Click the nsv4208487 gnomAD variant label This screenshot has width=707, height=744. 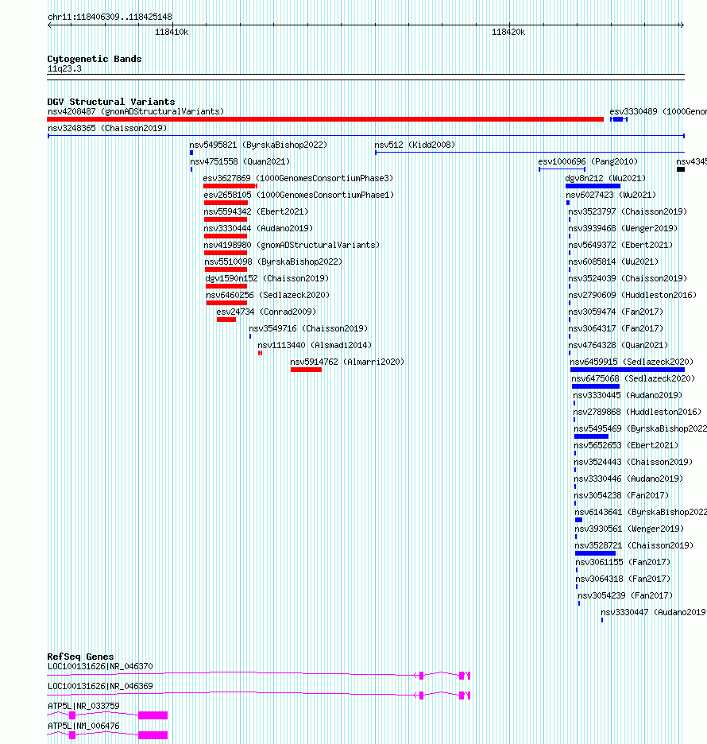[x=136, y=111]
